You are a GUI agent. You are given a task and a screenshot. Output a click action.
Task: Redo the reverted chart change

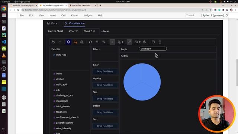[60, 42]
